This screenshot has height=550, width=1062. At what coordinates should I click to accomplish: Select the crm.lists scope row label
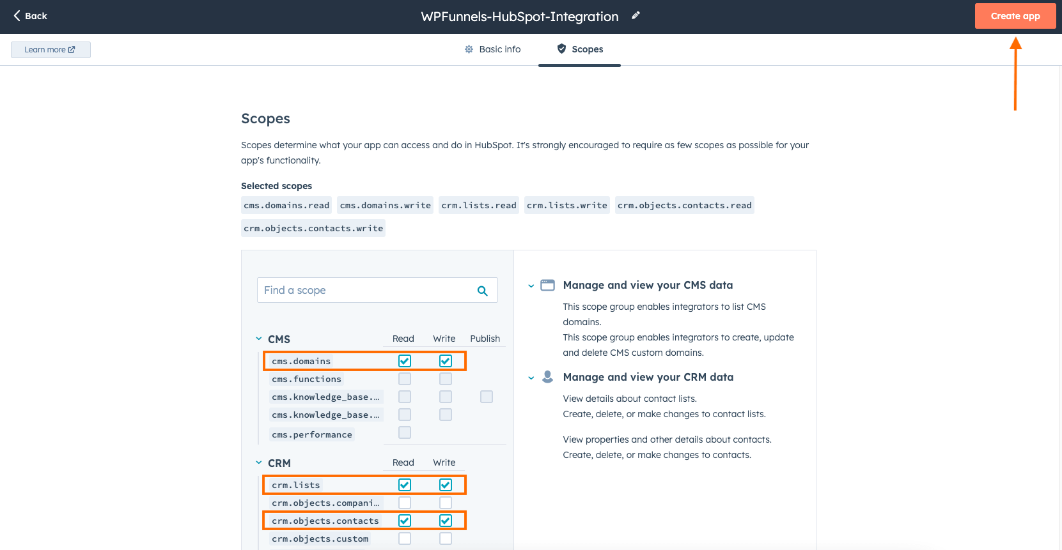click(x=296, y=485)
